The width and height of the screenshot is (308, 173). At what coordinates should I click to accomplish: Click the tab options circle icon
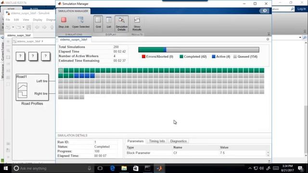[268, 39]
